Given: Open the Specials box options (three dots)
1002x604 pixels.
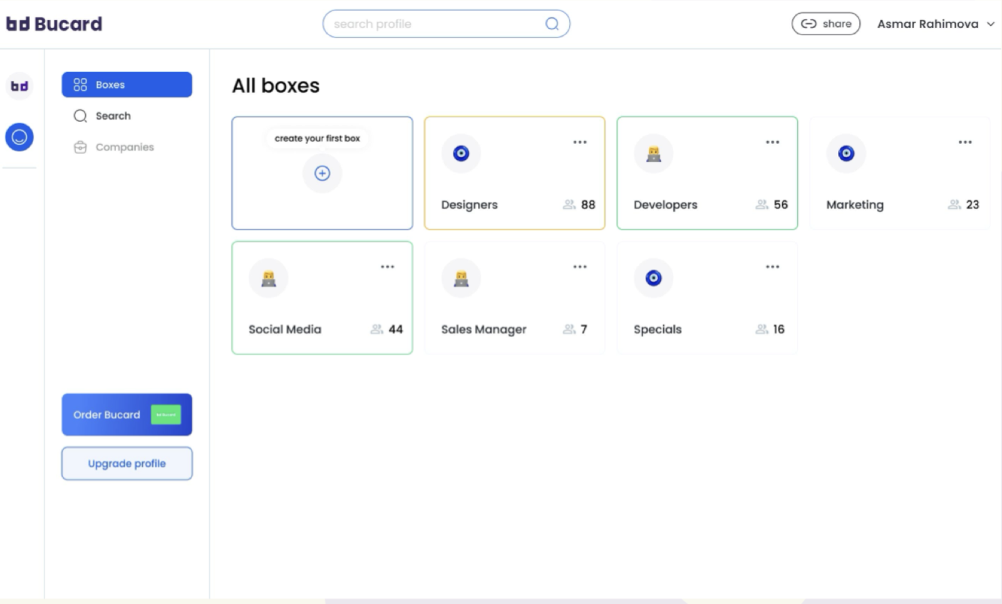Looking at the screenshot, I should pos(773,267).
